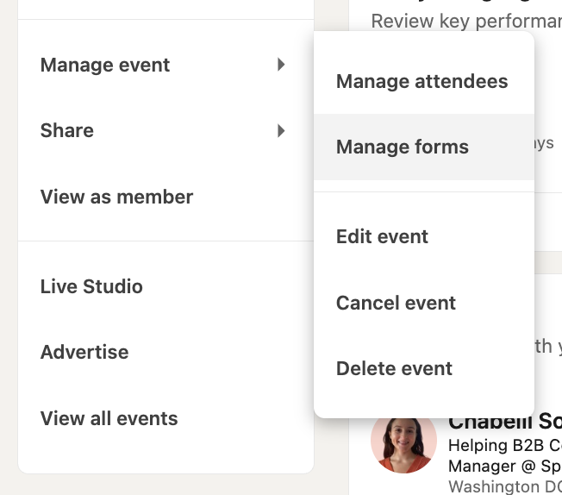Select View as member
The image size is (562, 495).
point(166,197)
